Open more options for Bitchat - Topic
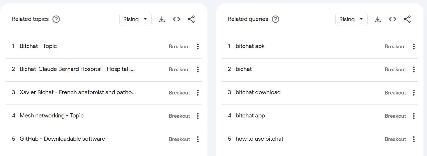Viewport: 427px width, 156px height. (x=198, y=47)
